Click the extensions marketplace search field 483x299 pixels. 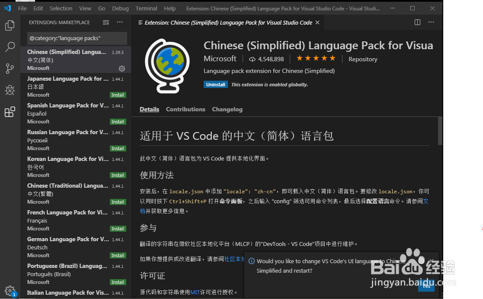pos(76,38)
